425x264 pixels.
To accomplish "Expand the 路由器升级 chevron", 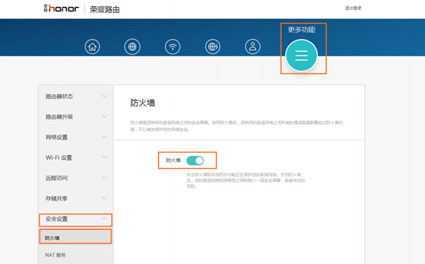I will tap(104, 117).
